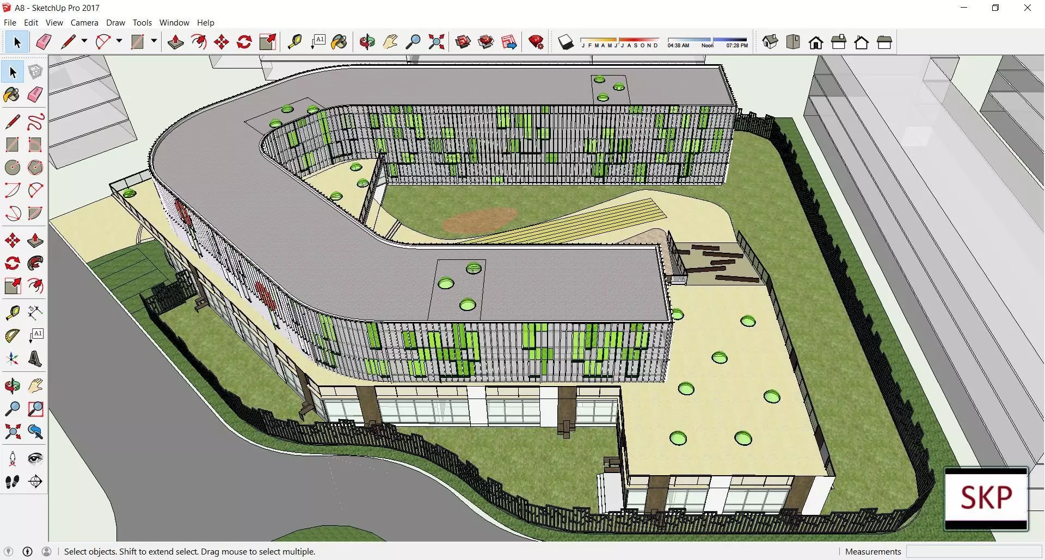Activate the Follow Me tool
The width and height of the screenshot is (1045, 560).
(x=35, y=263)
